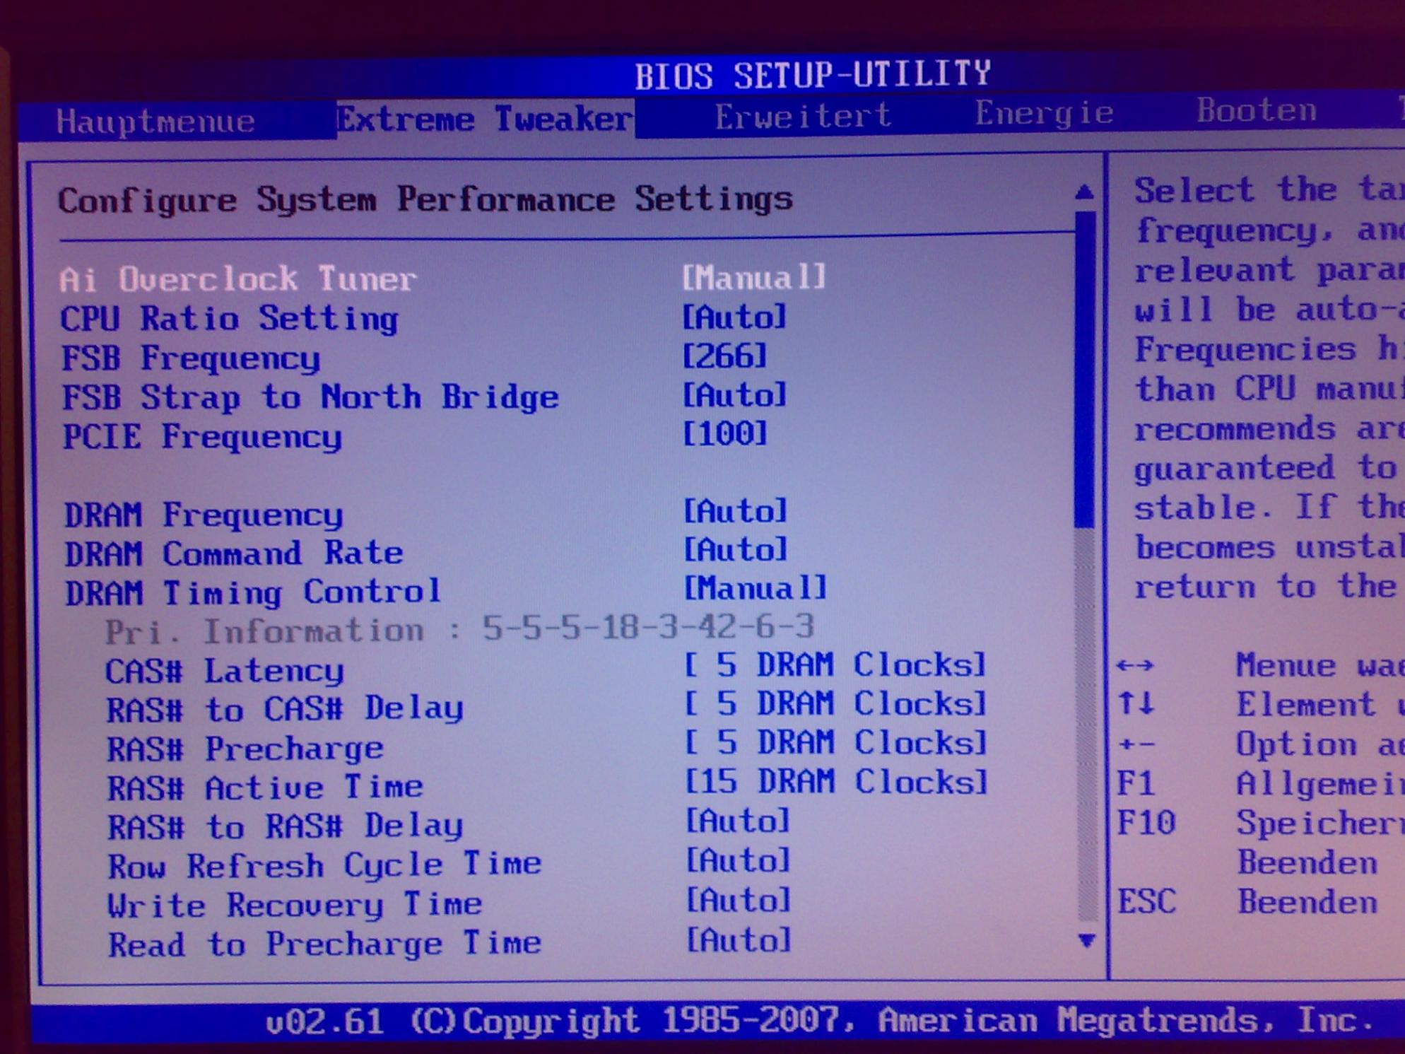Change DRAM Timing Control Manual value
1405x1054 pixels.
coord(755,588)
